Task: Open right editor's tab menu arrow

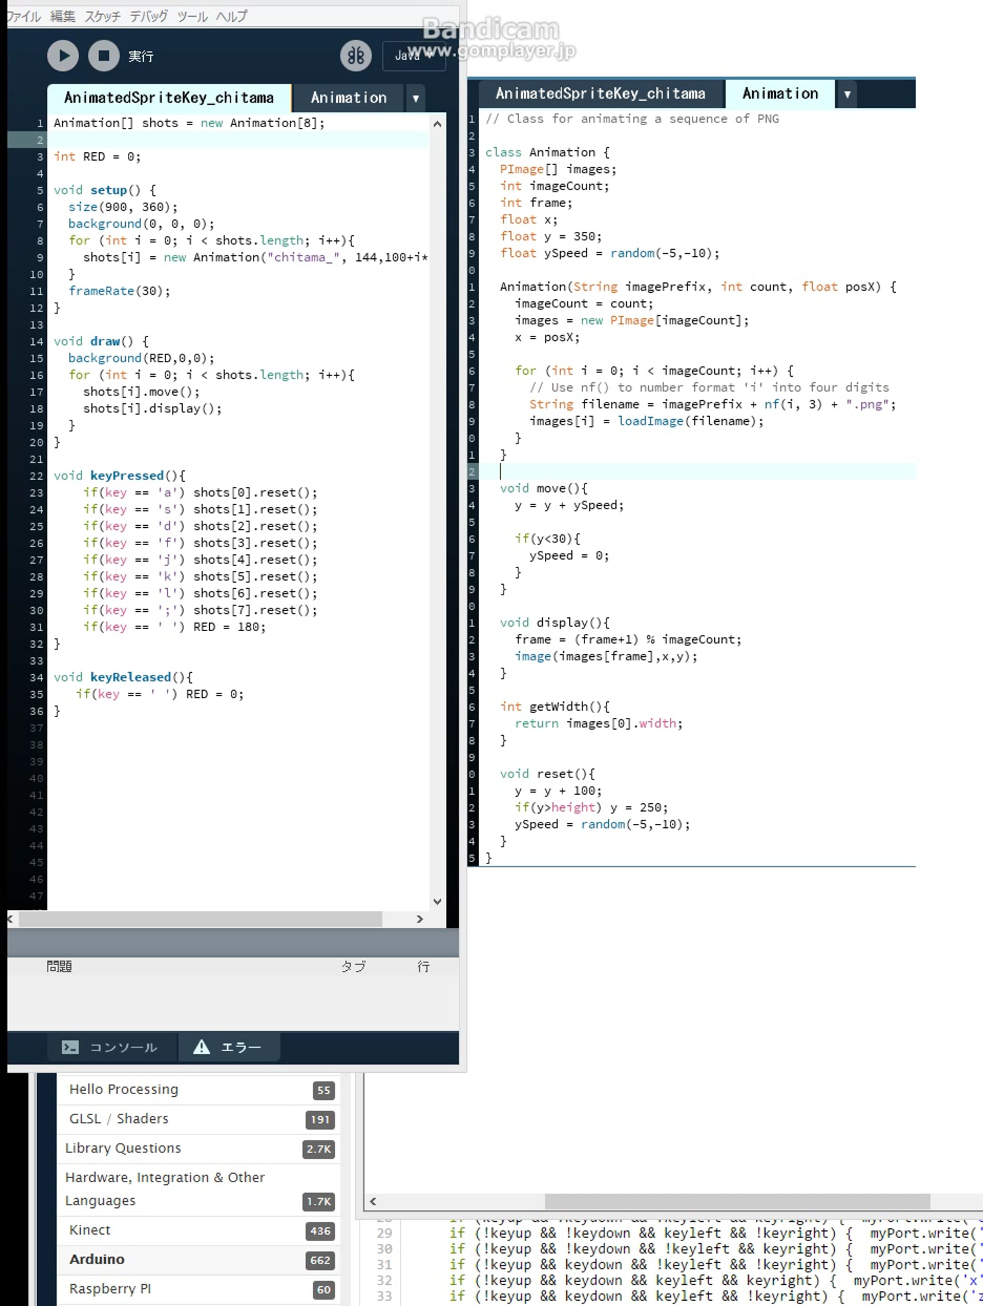Action: point(847,95)
